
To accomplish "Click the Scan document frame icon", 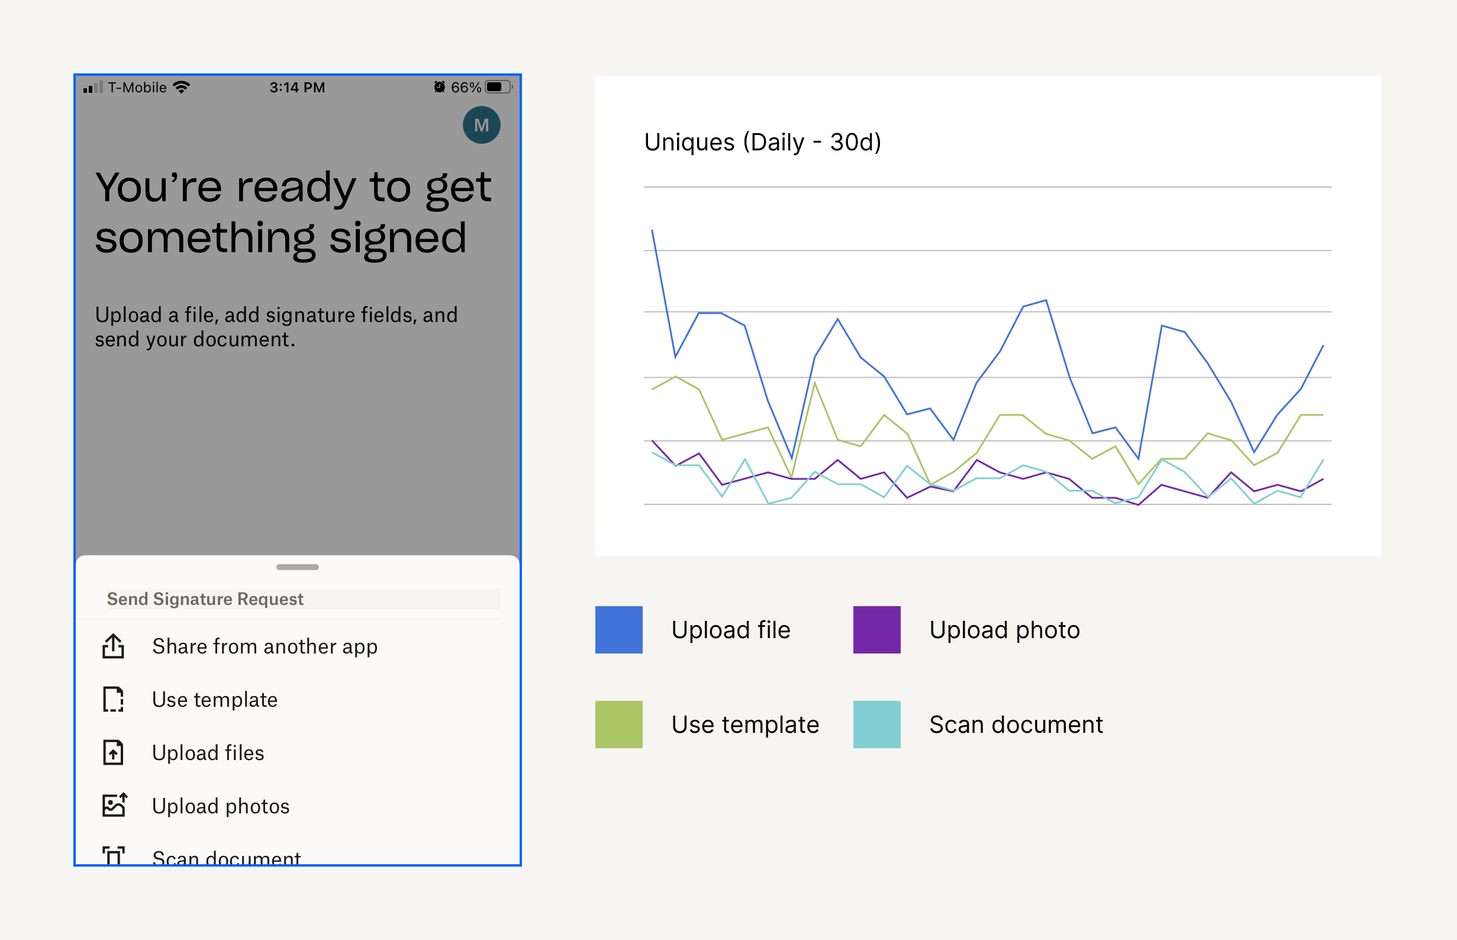I will pos(114,856).
